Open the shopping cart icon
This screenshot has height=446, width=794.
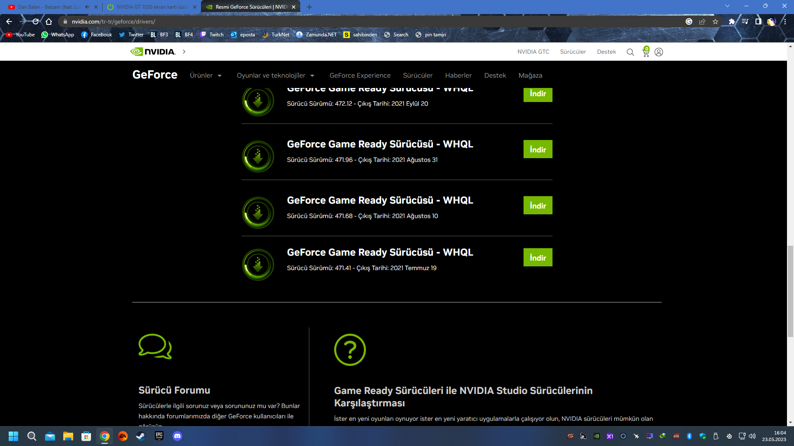(x=646, y=52)
